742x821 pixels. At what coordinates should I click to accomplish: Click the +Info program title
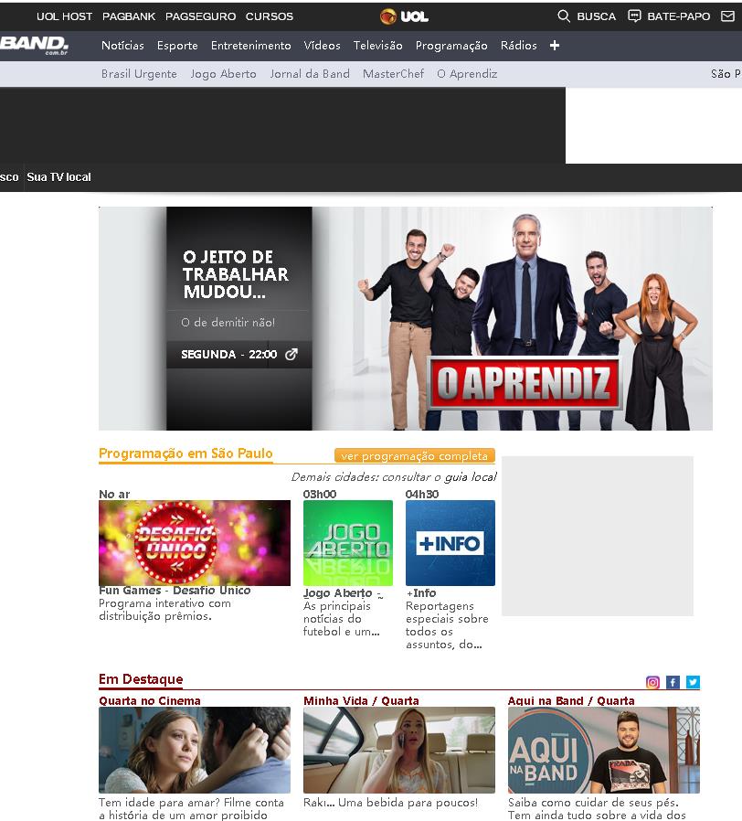(x=421, y=593)
